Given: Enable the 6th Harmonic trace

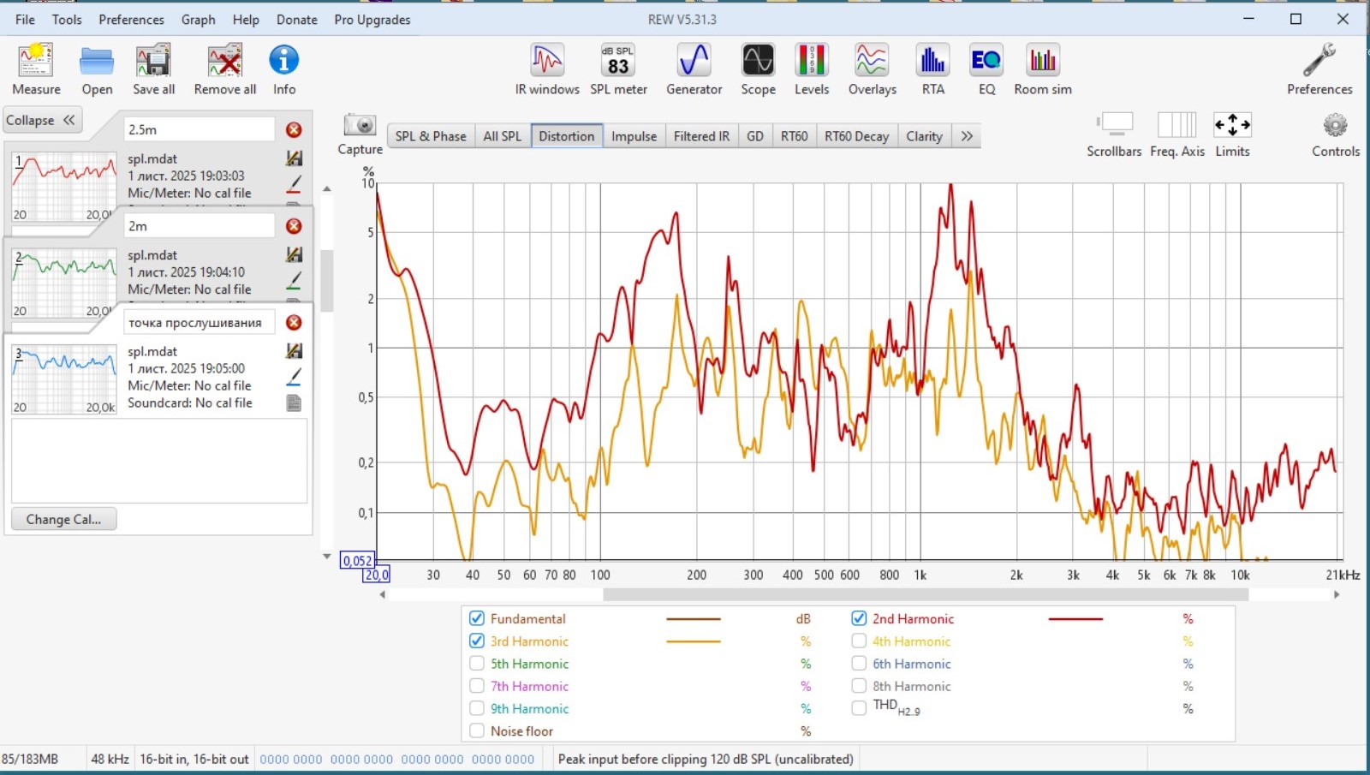Looking at the screenshot, I should pos(859,663).
